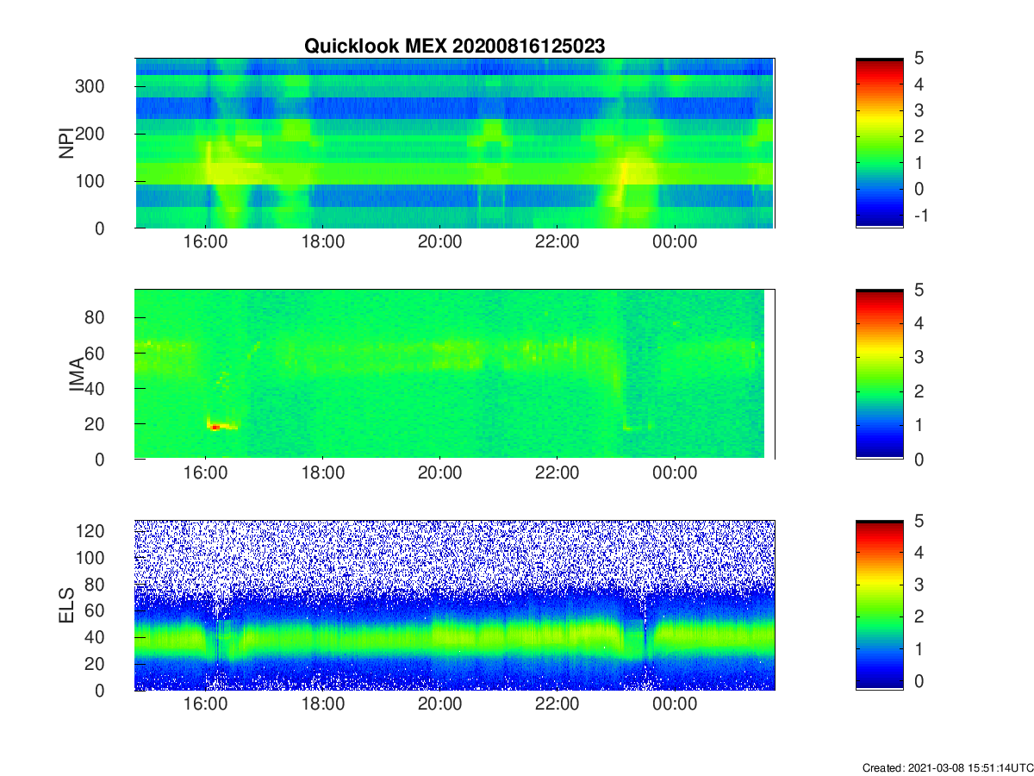The height and width of the screenshot is (776, 1034).
Task: Click 20:00 label under the NPI plot
Action: pyautogui.click(x=440, y=242)
